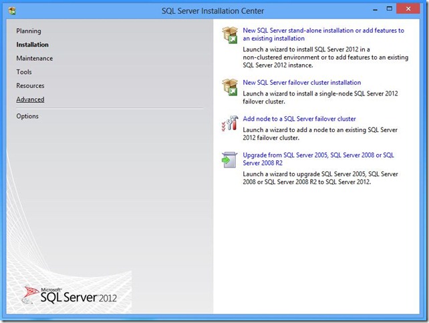This screenshot has width=429, height=323.
Task: Maximize the SQL Server Installation Center window
Action: [390, 9]
